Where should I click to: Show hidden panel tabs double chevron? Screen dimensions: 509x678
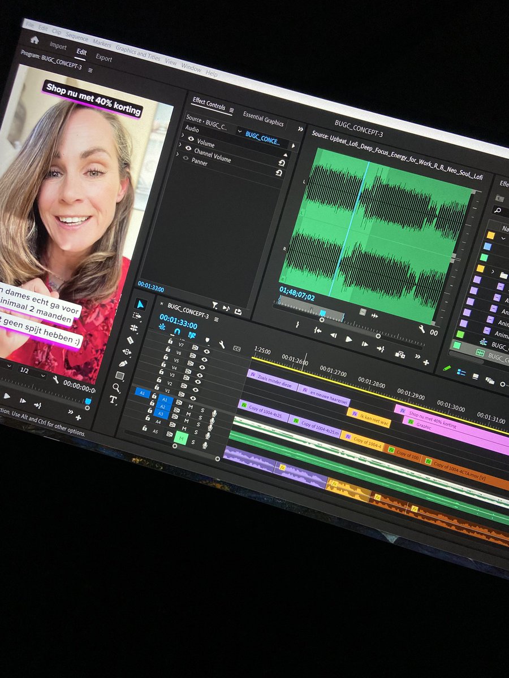[300, 128]
